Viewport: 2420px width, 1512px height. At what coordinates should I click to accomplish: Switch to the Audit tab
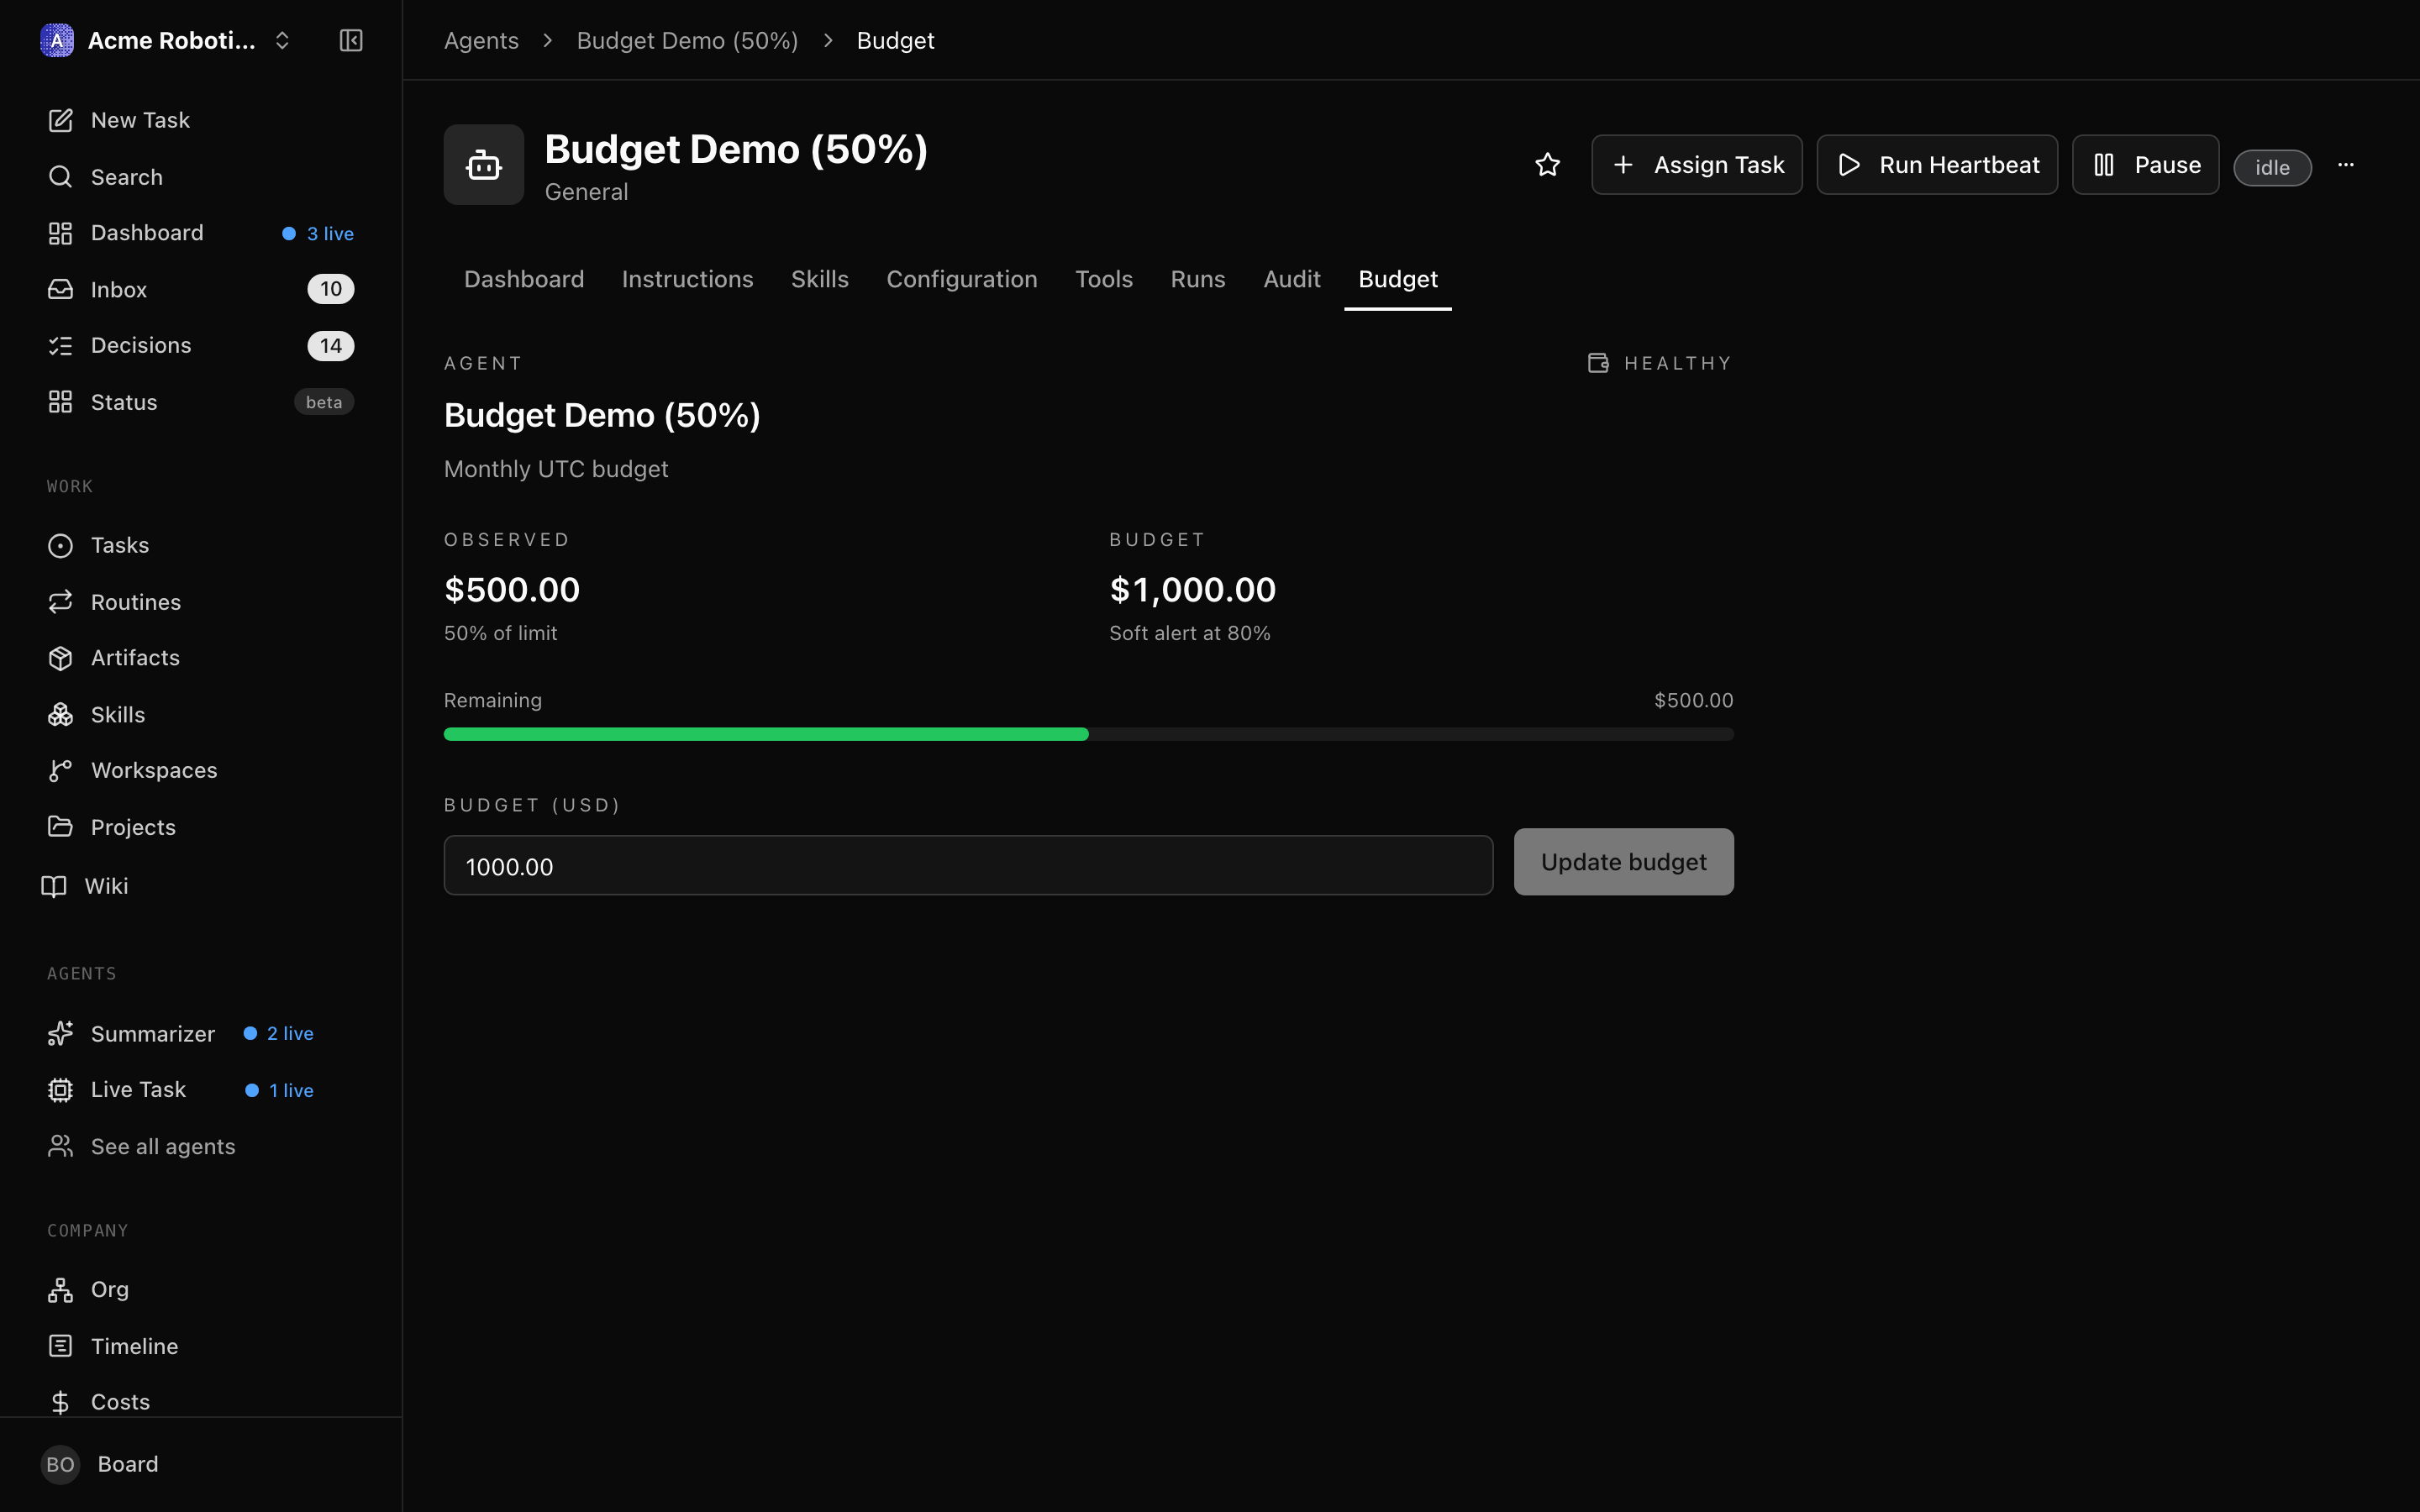click(1292, 279)
